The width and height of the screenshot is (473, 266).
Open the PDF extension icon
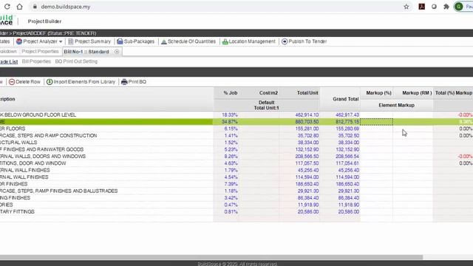point(422,7)
